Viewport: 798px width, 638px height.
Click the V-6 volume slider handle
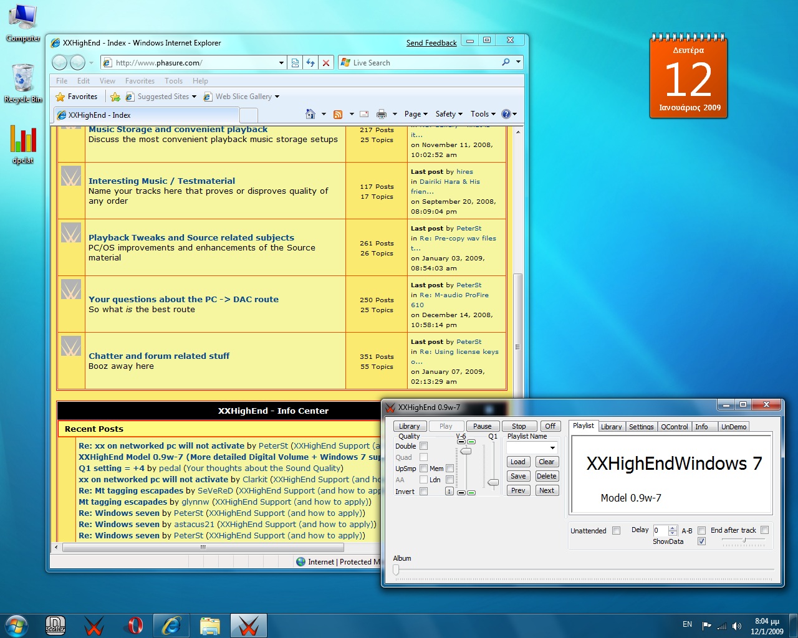(x=466, y=451)
